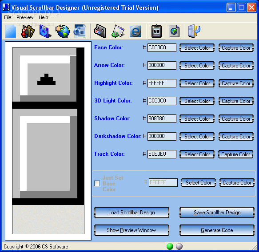Screen dimensions: 259x252
Task: Click Select Color for Arrow Color
Action: click(197, 66)
